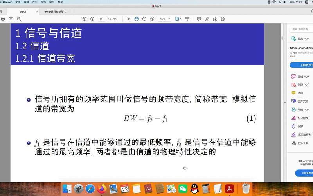This screenshot has width=313, height=196.
Task: Open the 更多工具 entry
Action: coord(300,143)
